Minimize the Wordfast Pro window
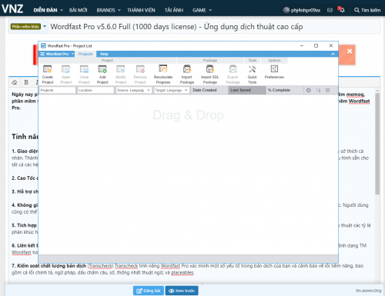385x296 pixels. click(x=302, y=45)
